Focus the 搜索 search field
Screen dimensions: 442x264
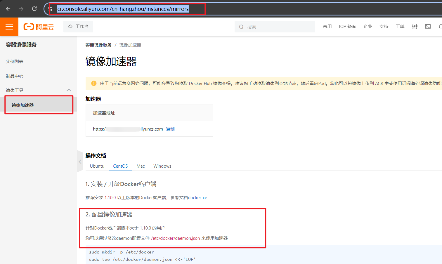pos(275,27)
